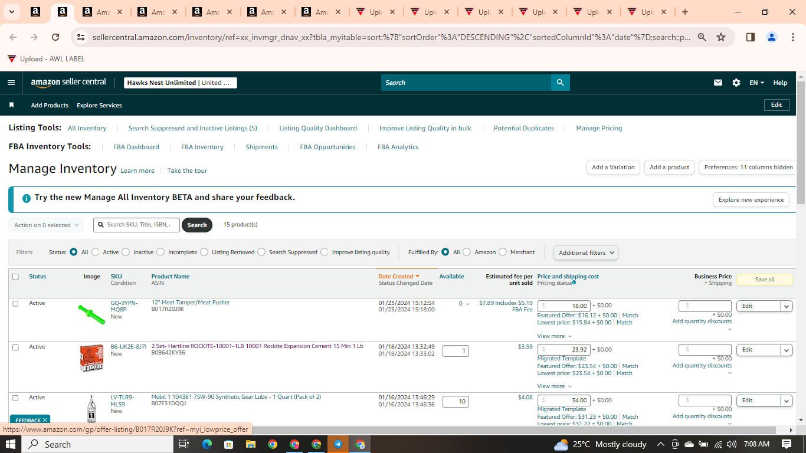806x453 pixels.
Task: Open Task View on the taskbar
Action: pos(184,444)
